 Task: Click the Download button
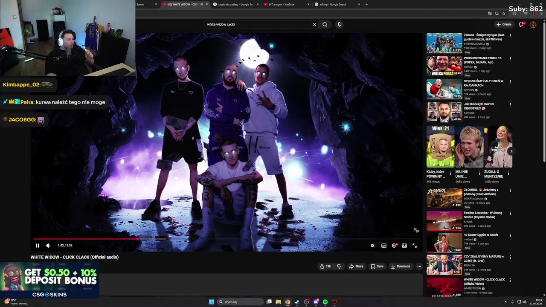pyautogui.click(x=401, y=266)
